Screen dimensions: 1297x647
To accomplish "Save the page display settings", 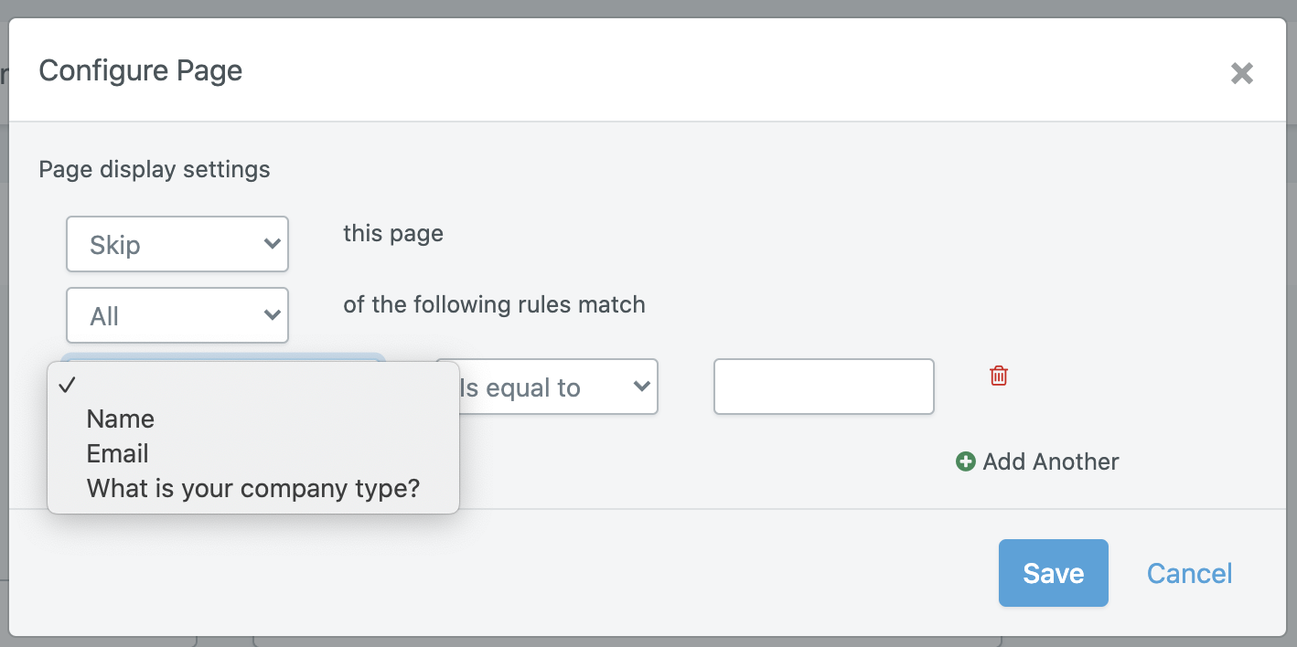I will [1053, 573].
